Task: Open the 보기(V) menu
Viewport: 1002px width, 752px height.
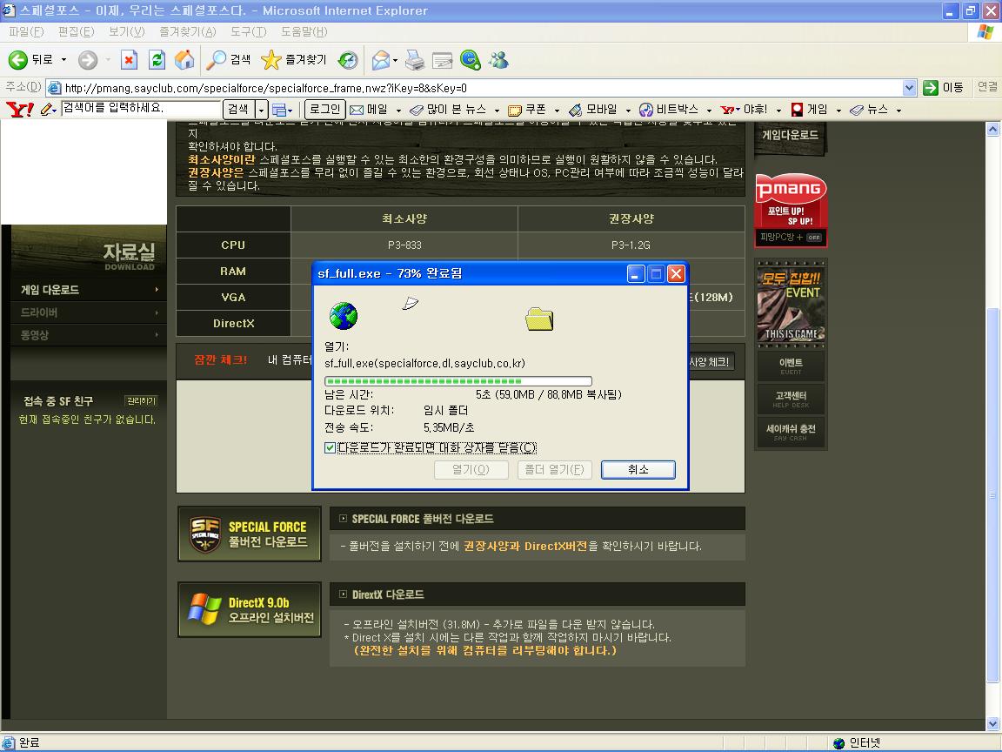Action: (126, 31)
